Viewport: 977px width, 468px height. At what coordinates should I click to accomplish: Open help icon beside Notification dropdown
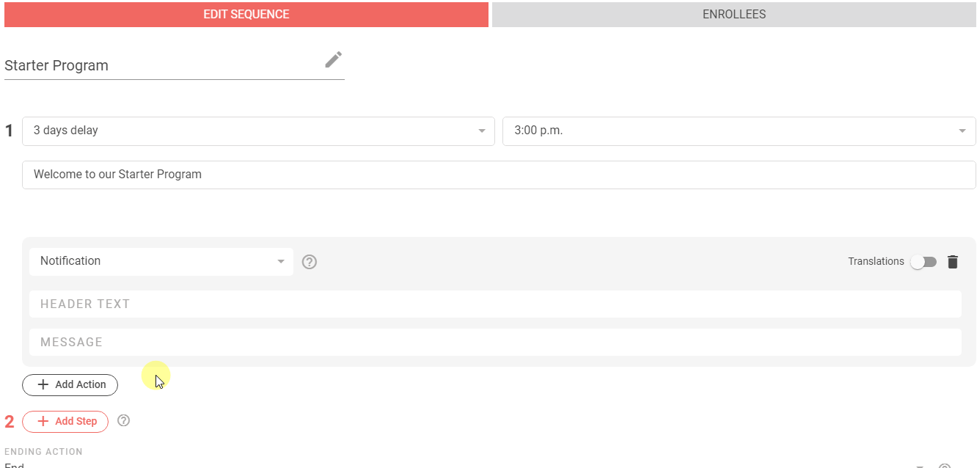[310, 262]
